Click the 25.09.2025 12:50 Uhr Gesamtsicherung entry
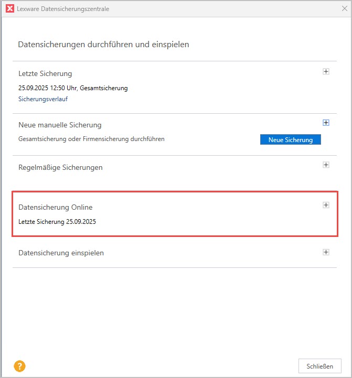Image resolution: width=352 pixels, height=378 pixels. [73, 88]
